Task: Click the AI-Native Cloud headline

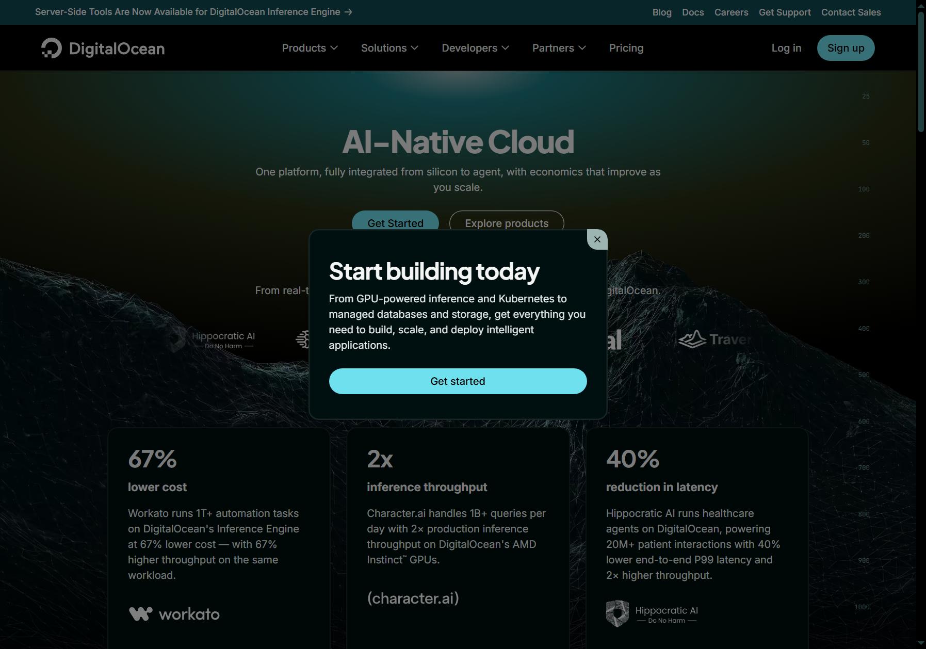Action: pyautogui.click(x=458, y=142)
